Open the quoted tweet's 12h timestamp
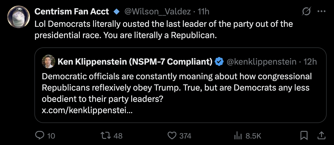 click(x=310, y=61)
